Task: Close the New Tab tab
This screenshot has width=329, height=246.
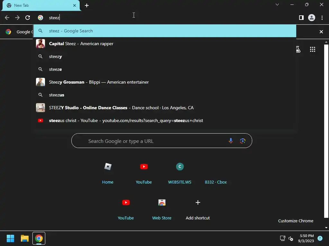Action: pyautogui.click(x=75, y=5)
